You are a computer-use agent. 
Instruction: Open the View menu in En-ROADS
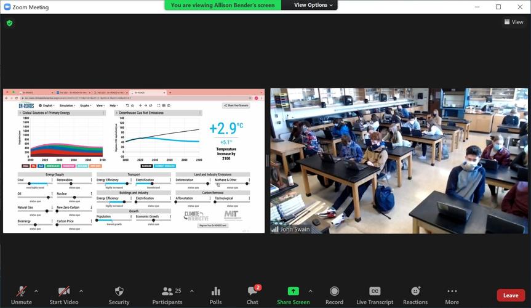(x=100, y=105)
